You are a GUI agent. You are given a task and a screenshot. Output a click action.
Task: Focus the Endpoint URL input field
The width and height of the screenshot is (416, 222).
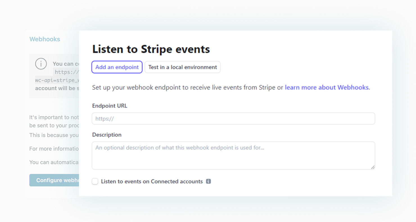[x=233, y=119]
